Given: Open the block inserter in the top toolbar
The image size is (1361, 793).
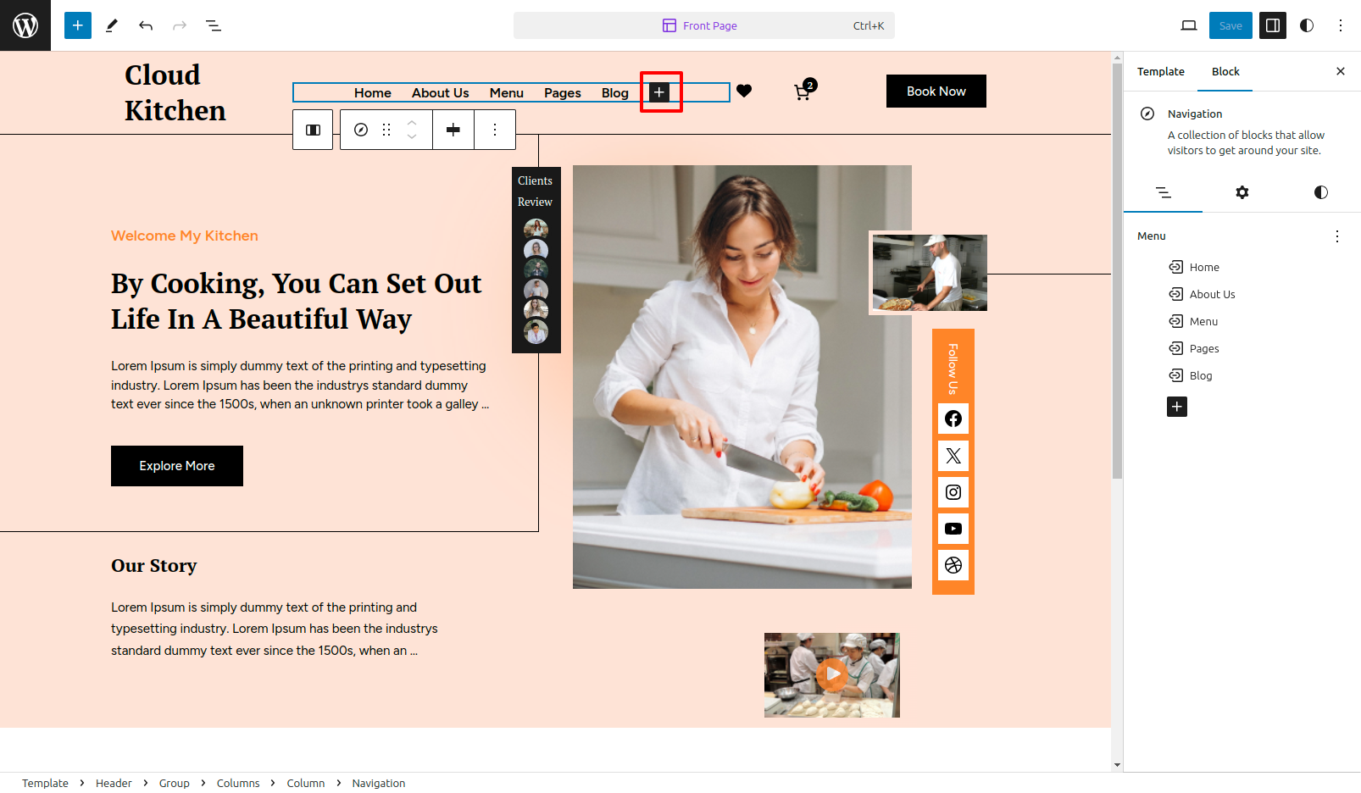Looking at the screenshot, I should [77, 25].
